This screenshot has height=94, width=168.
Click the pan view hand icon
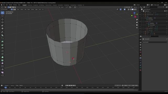pos(137,22)
